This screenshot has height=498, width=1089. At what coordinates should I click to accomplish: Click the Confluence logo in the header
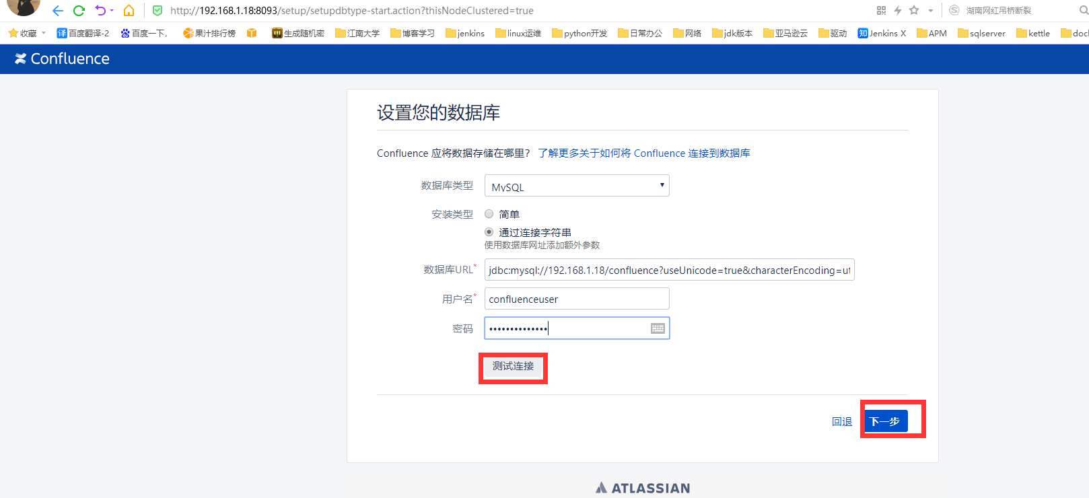(x=62, y=59)
